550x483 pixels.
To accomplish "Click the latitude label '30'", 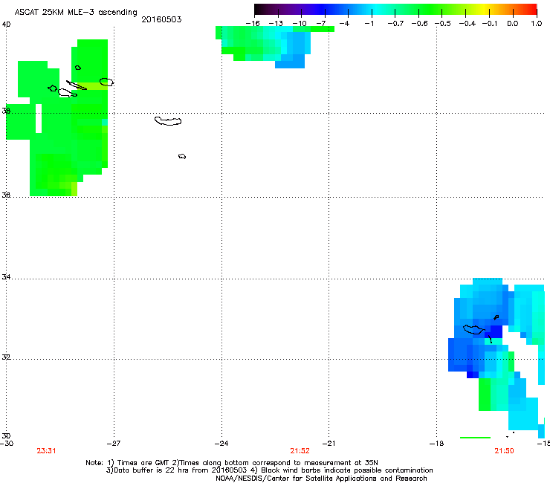I will coord(6,435).
